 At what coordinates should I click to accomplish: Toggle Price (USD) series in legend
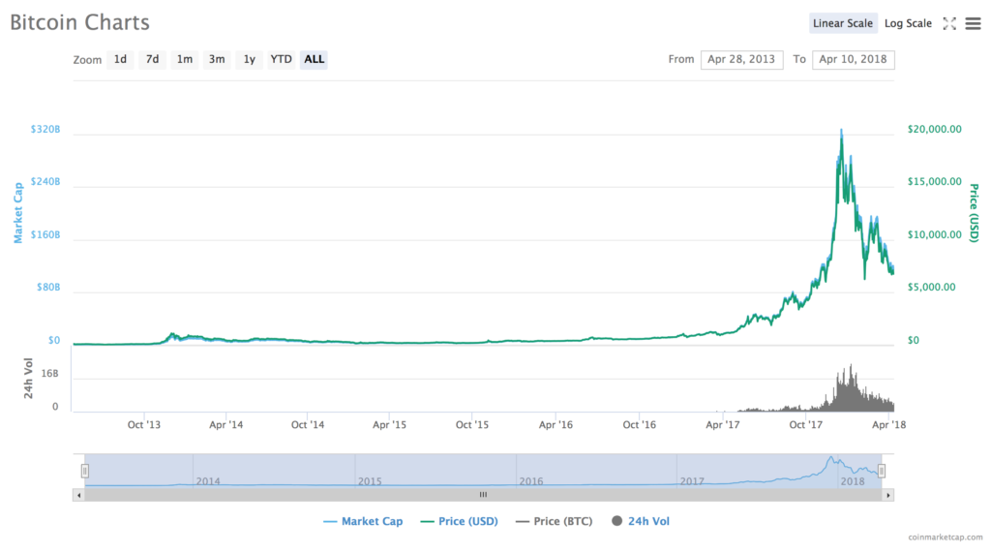(459, 521)
